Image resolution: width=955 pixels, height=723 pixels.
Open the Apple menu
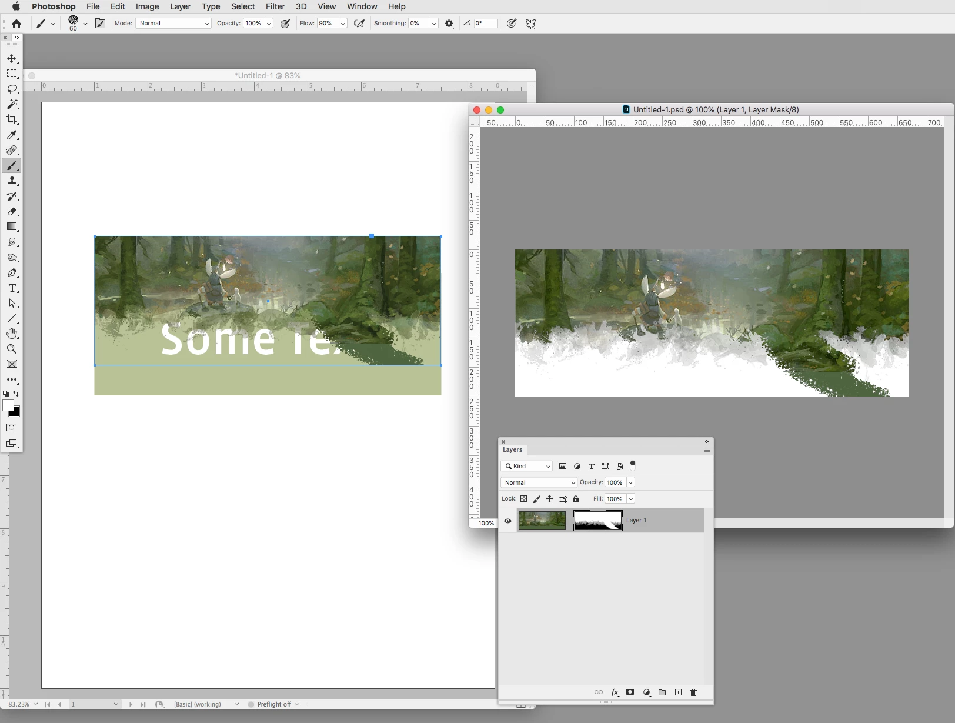click(x=16, y=6)
